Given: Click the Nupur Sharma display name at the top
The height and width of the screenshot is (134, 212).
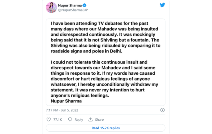Looking at the screenshot, I should coord(70,5).
